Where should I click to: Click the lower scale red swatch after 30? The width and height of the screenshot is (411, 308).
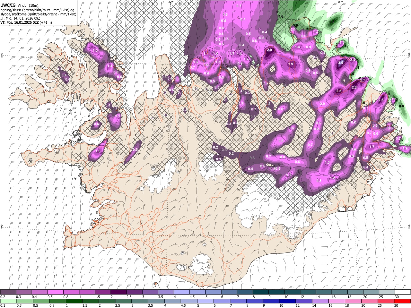pyautogui.click(x=402, y=301)
